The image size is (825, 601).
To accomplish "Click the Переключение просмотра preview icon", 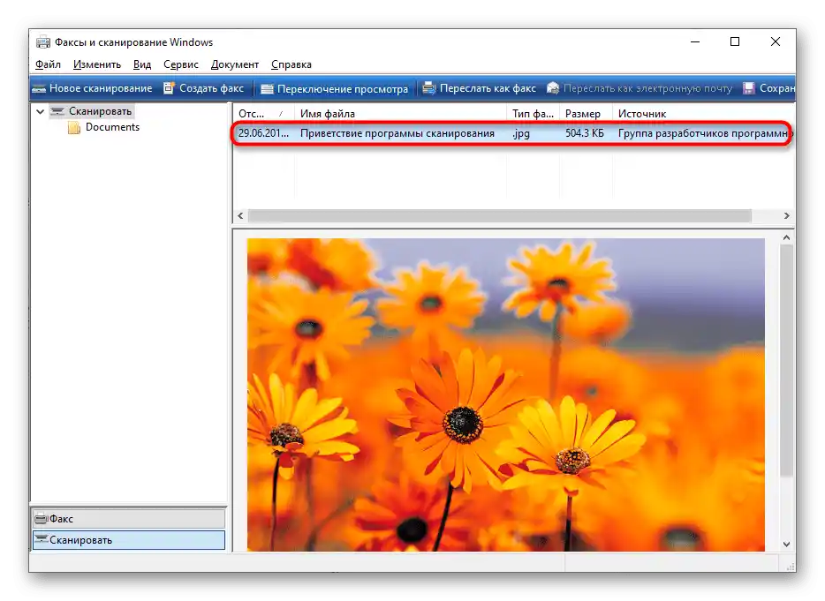I will point(268,89).
